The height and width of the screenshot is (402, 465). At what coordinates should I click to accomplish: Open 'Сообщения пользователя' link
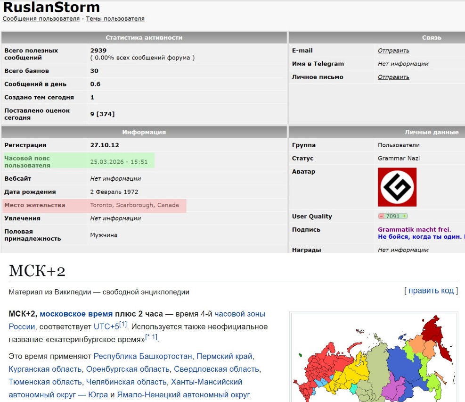tap(41, 18)
